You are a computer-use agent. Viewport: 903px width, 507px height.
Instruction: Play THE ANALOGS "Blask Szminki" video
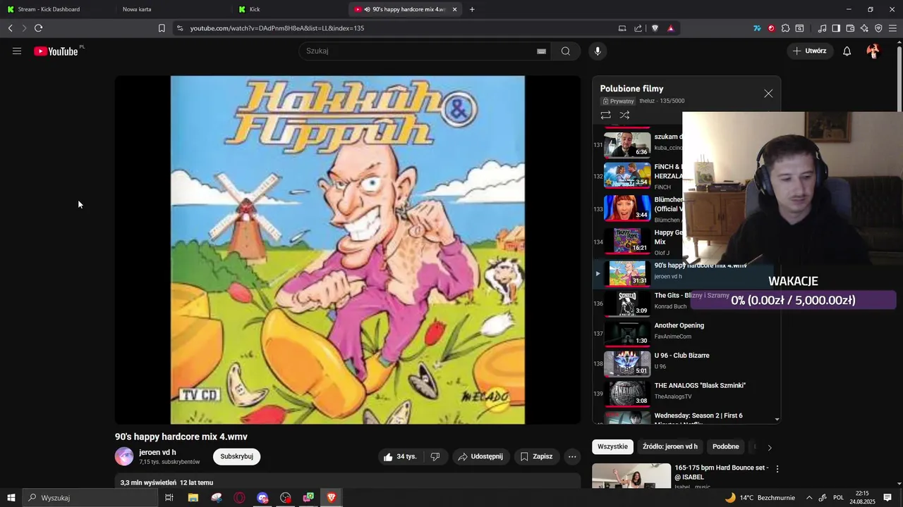click(x=700, y=386)
